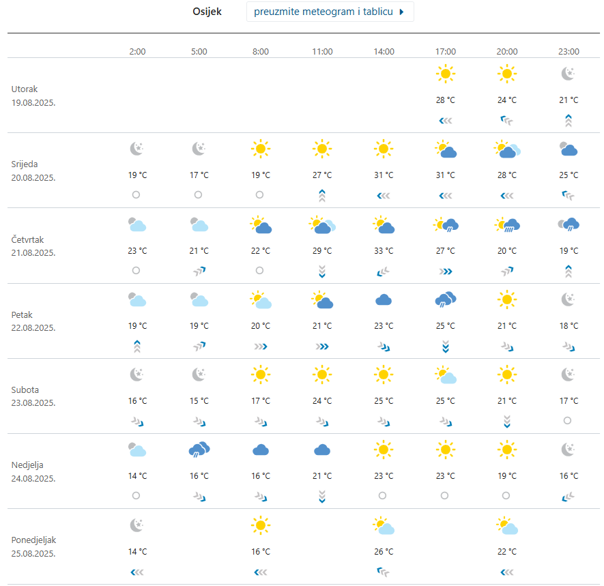Click Subota 17:00 partly cloudy icon
604x586 pixels.
tap(445, 375)
